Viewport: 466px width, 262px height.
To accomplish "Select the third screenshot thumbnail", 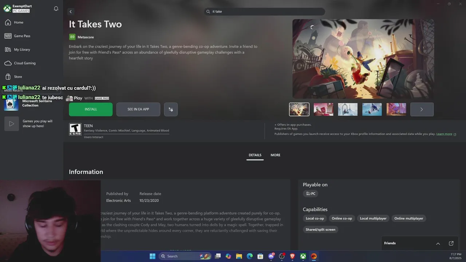I will (348, 109).
